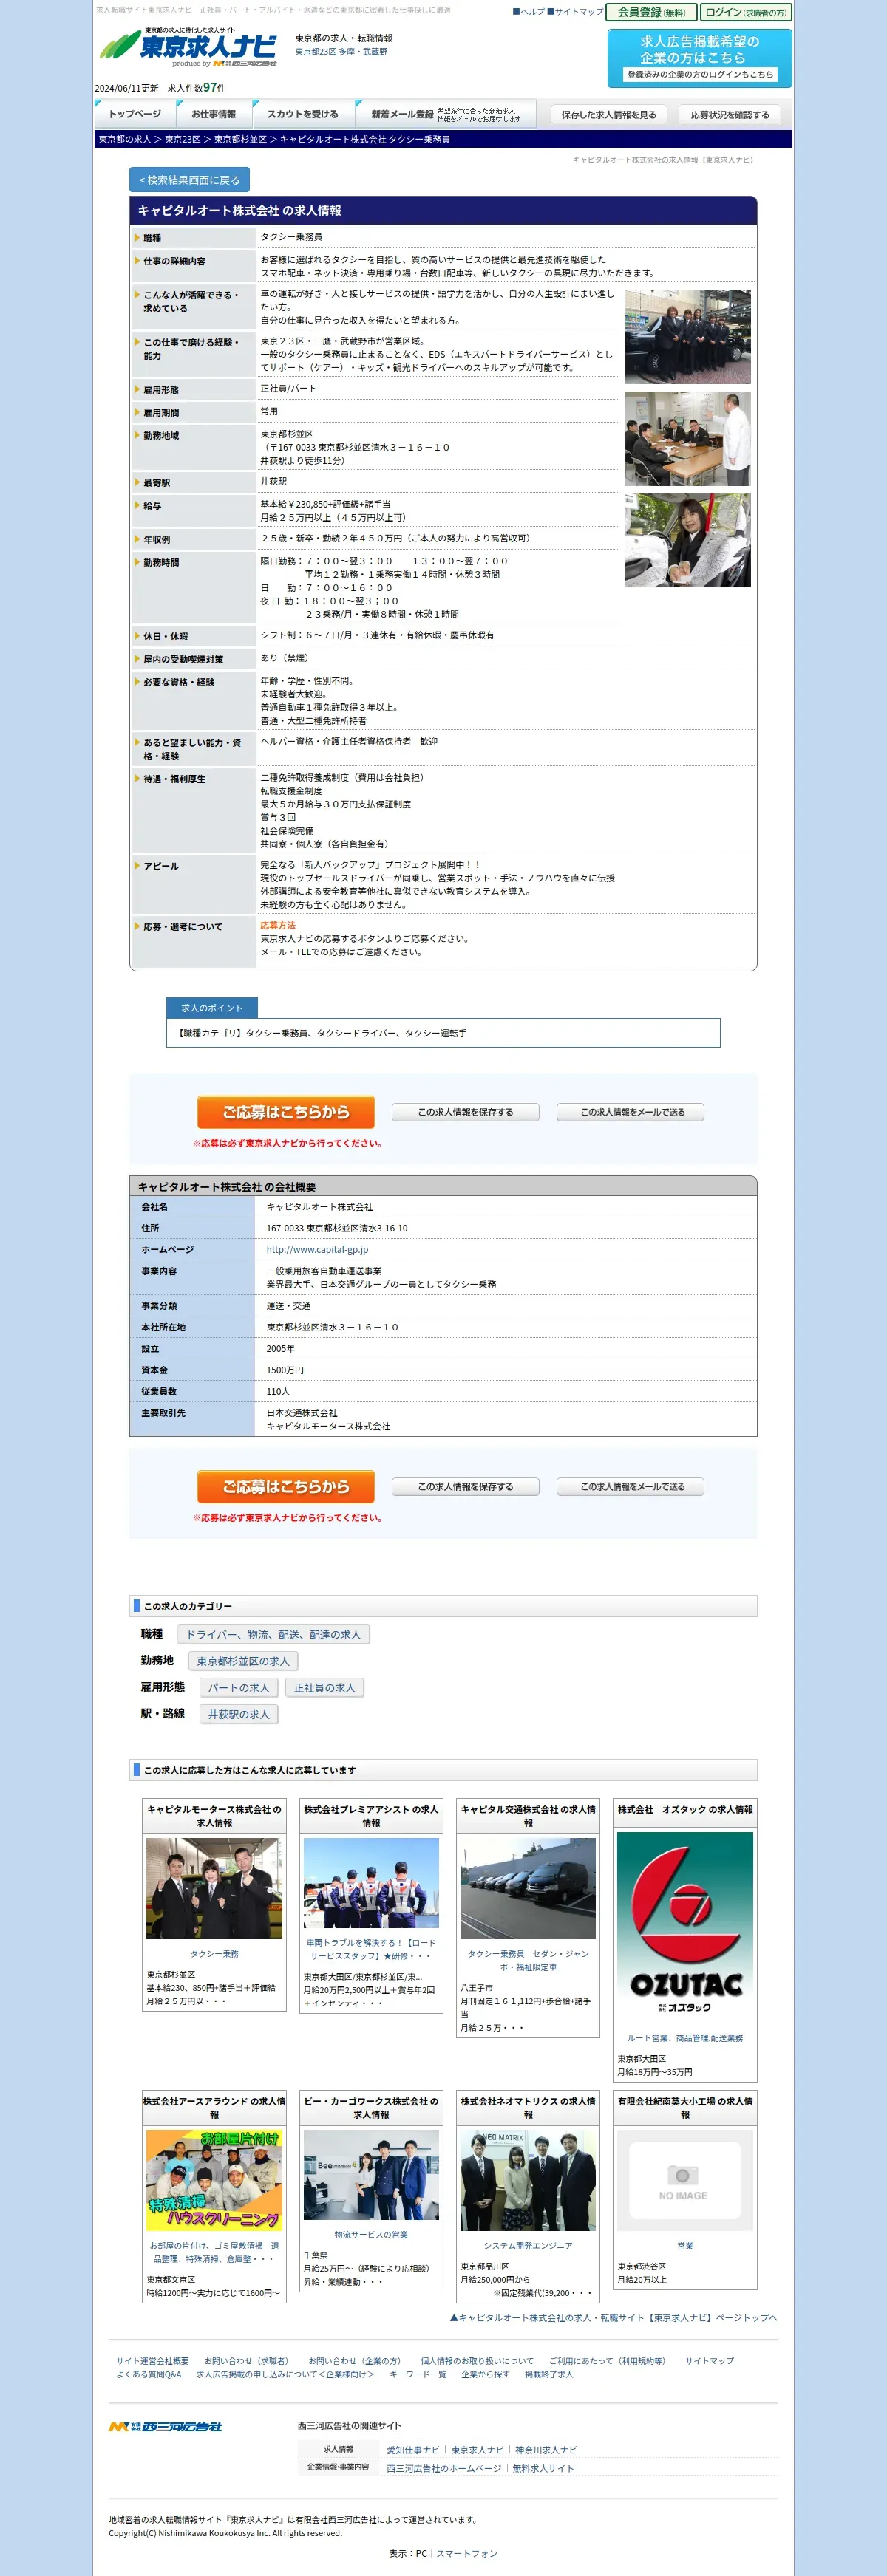
Task: Open 物流サービスの営業 job link
Action: [x=371, y=2235]
